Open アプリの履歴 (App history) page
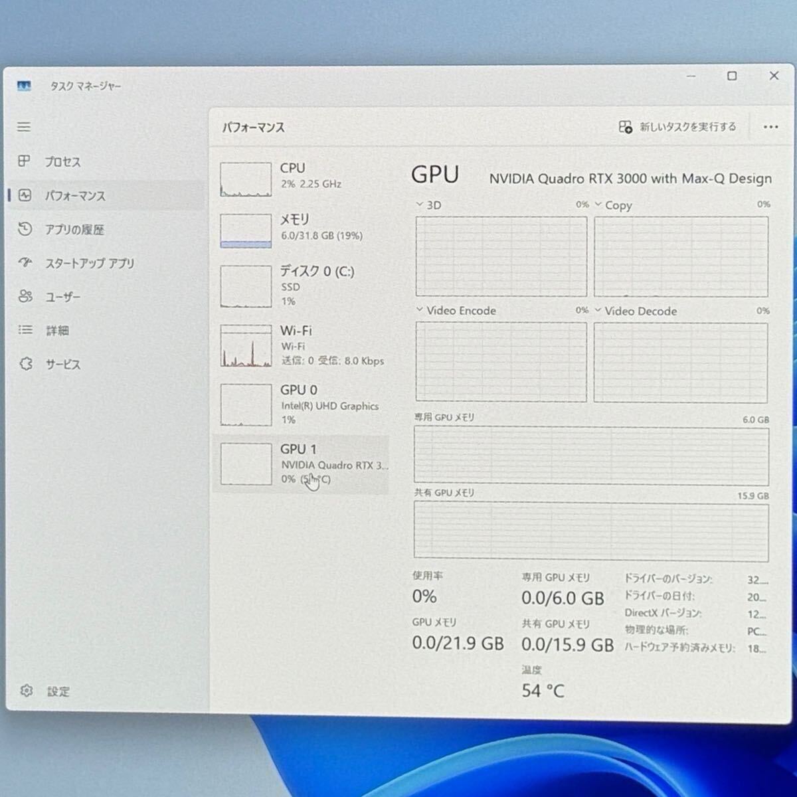Image resolution: width=797 pixels, height=797 pixels. tap(106, 230)
